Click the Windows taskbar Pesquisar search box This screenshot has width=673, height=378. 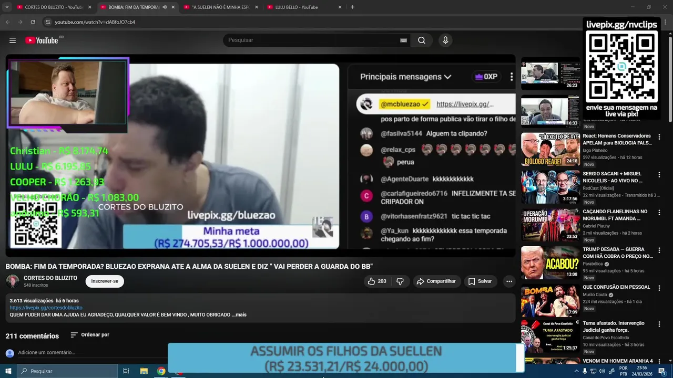(x=67, y=371)
